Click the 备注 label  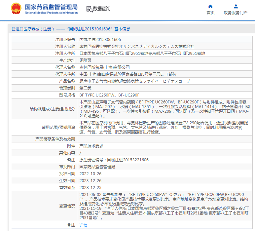pos(71,160)
